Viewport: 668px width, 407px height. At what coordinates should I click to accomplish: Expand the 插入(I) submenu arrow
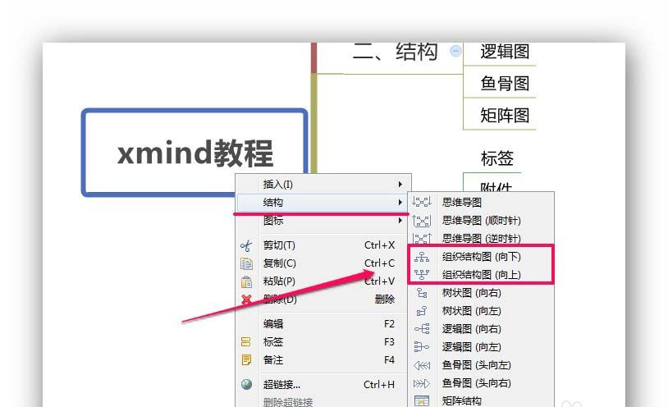click(400, 184)
